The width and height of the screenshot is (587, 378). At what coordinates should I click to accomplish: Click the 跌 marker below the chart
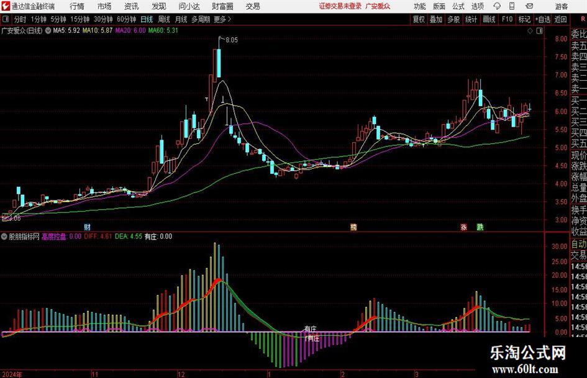(x=480, y=227)
